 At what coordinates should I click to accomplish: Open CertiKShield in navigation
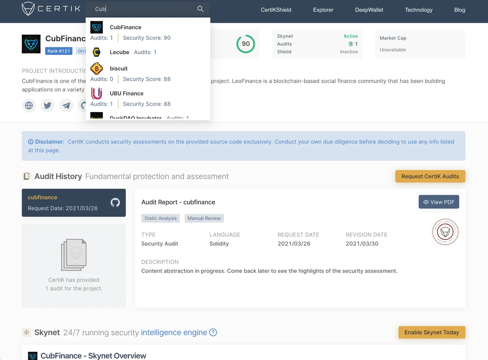[276, 10]
